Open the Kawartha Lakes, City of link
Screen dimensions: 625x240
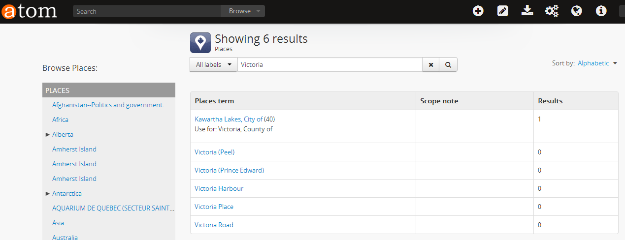pyautogui.click(x=229, y=119)
